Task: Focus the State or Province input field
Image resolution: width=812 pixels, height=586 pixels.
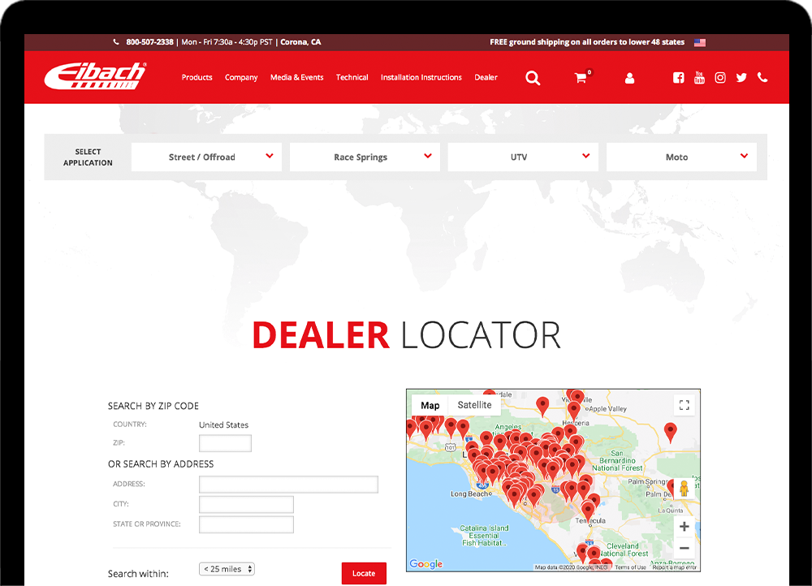Action: [246, 524]
